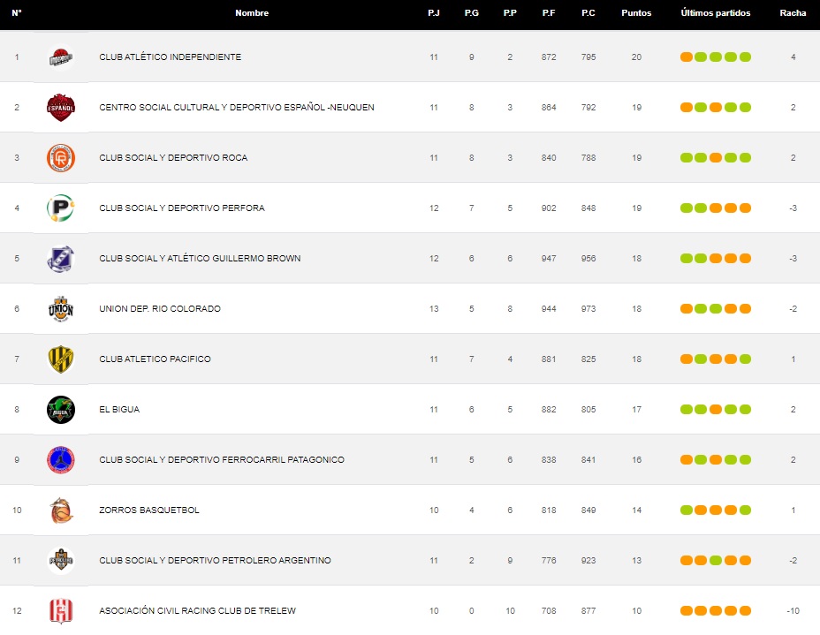Open the Ferrocarril Patagonico team logo
The height and width of the screenshot is (635, 820).
coord(61,460)
